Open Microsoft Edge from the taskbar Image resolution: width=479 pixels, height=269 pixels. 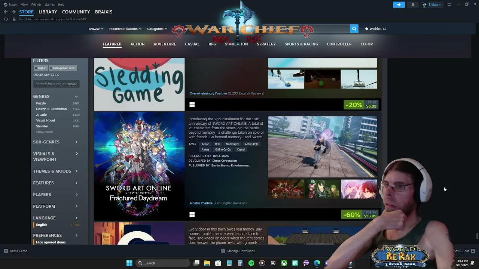pyautogui.click(x=317, y=263)
